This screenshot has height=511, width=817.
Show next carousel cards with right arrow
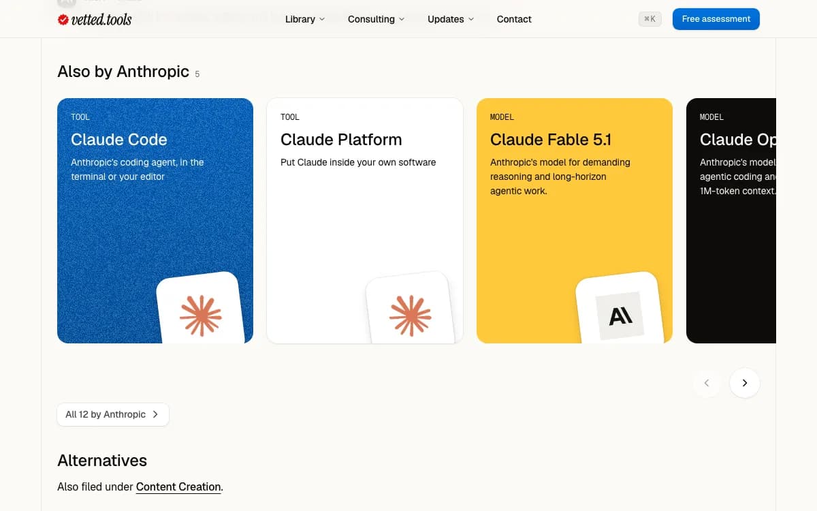coord(745,383)
